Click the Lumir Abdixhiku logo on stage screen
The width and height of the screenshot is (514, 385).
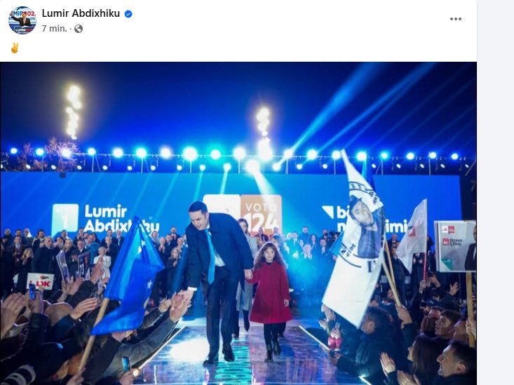pos(105,219)
